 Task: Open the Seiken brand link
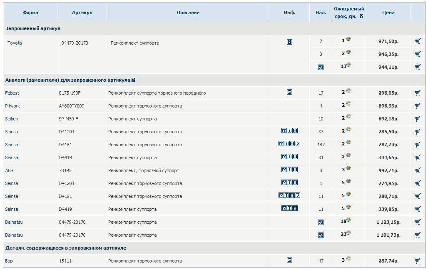tap(12, 119)
